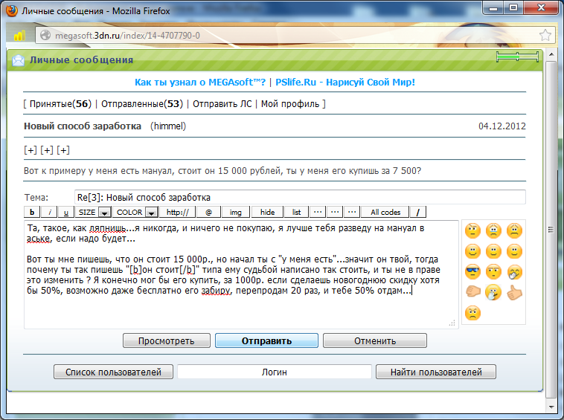
Task: Open Отправленные(53) sent messages
Action: coord(142,104)
